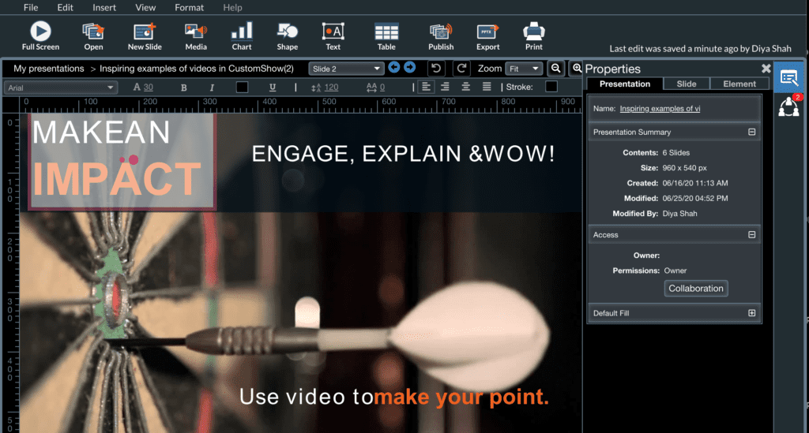Image resolution: width=809 pixels, height=433 pixels.
Task: Open the Insert menu
Action: click(x=104, y=7)
